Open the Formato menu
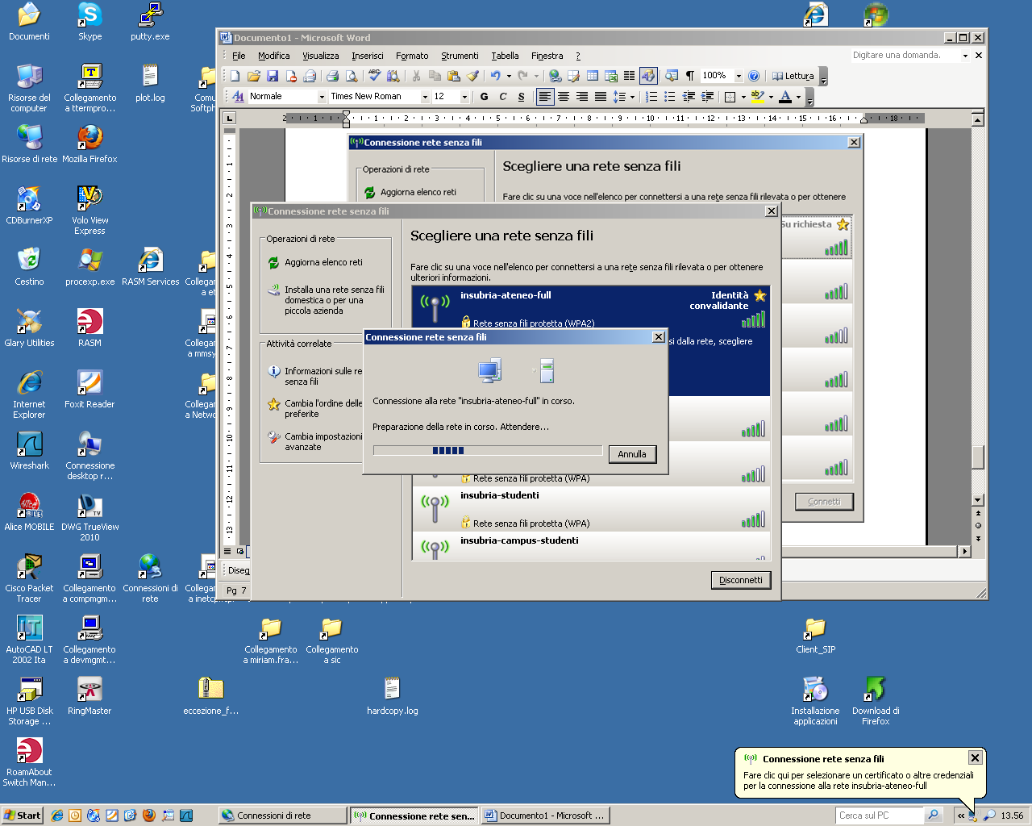 pyautogui.click(x=412, y=56)
